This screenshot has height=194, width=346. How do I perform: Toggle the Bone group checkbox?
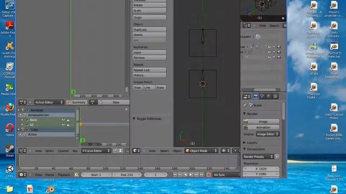point(27,120)
